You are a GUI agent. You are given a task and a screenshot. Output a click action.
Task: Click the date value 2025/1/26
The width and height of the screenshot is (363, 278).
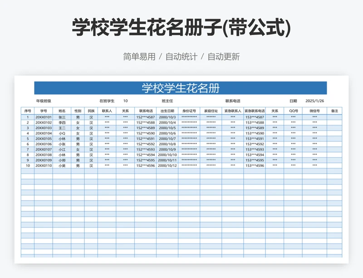click(x=315, y=101)
